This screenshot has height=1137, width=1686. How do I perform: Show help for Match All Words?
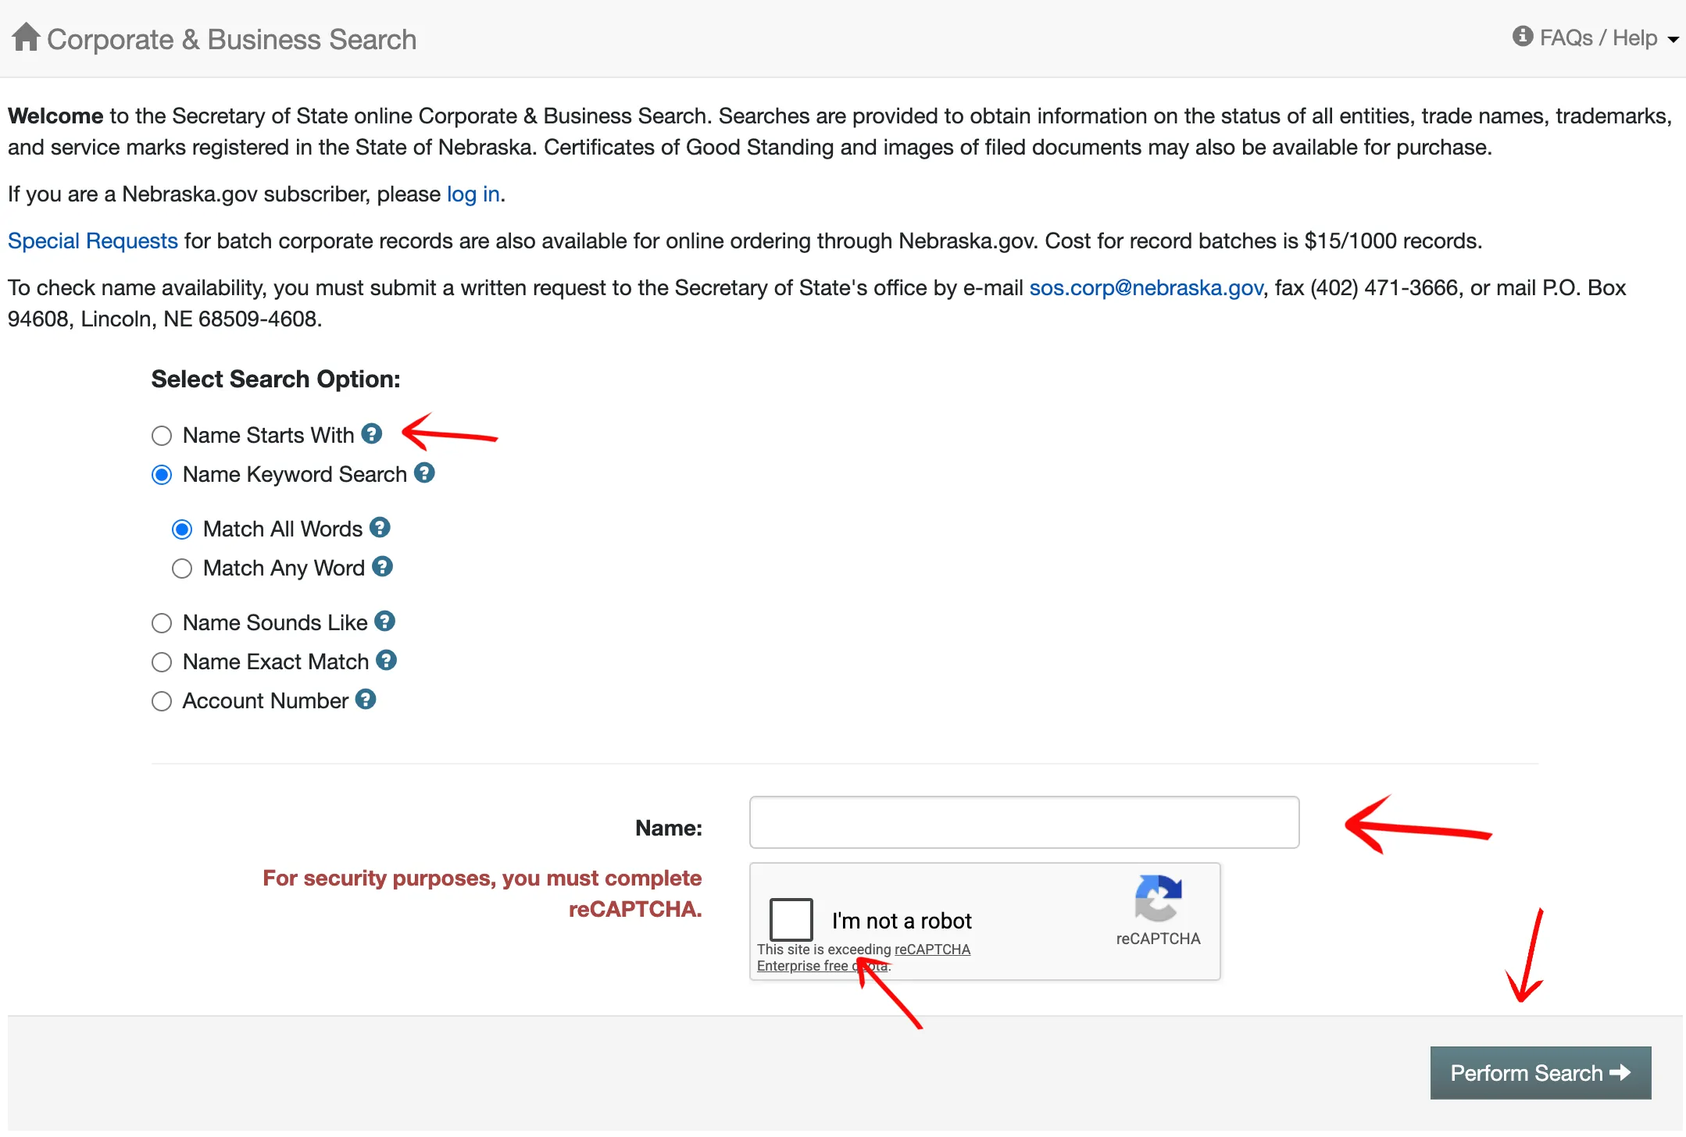click(x=380, y=527)
